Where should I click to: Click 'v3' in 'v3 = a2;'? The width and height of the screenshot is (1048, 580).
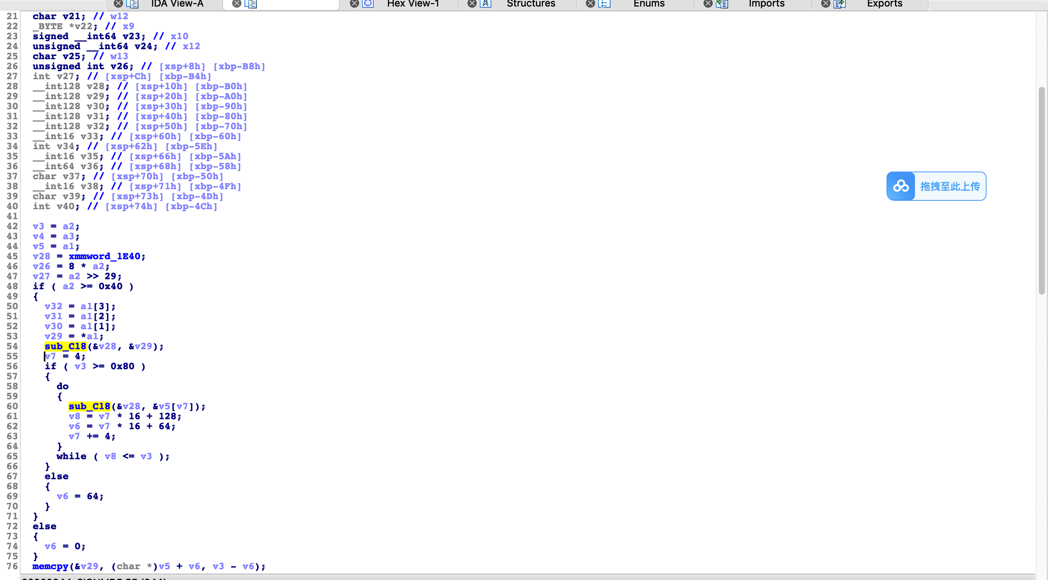coord(39,226)
